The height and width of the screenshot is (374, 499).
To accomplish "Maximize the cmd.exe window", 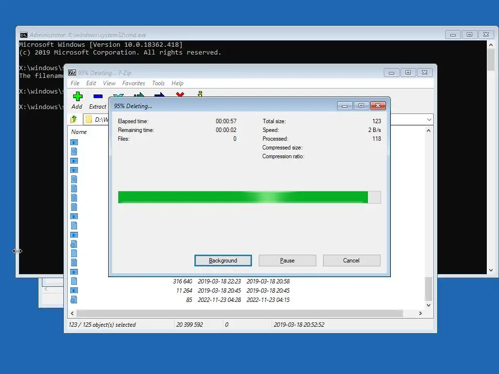I will point(469,35).
